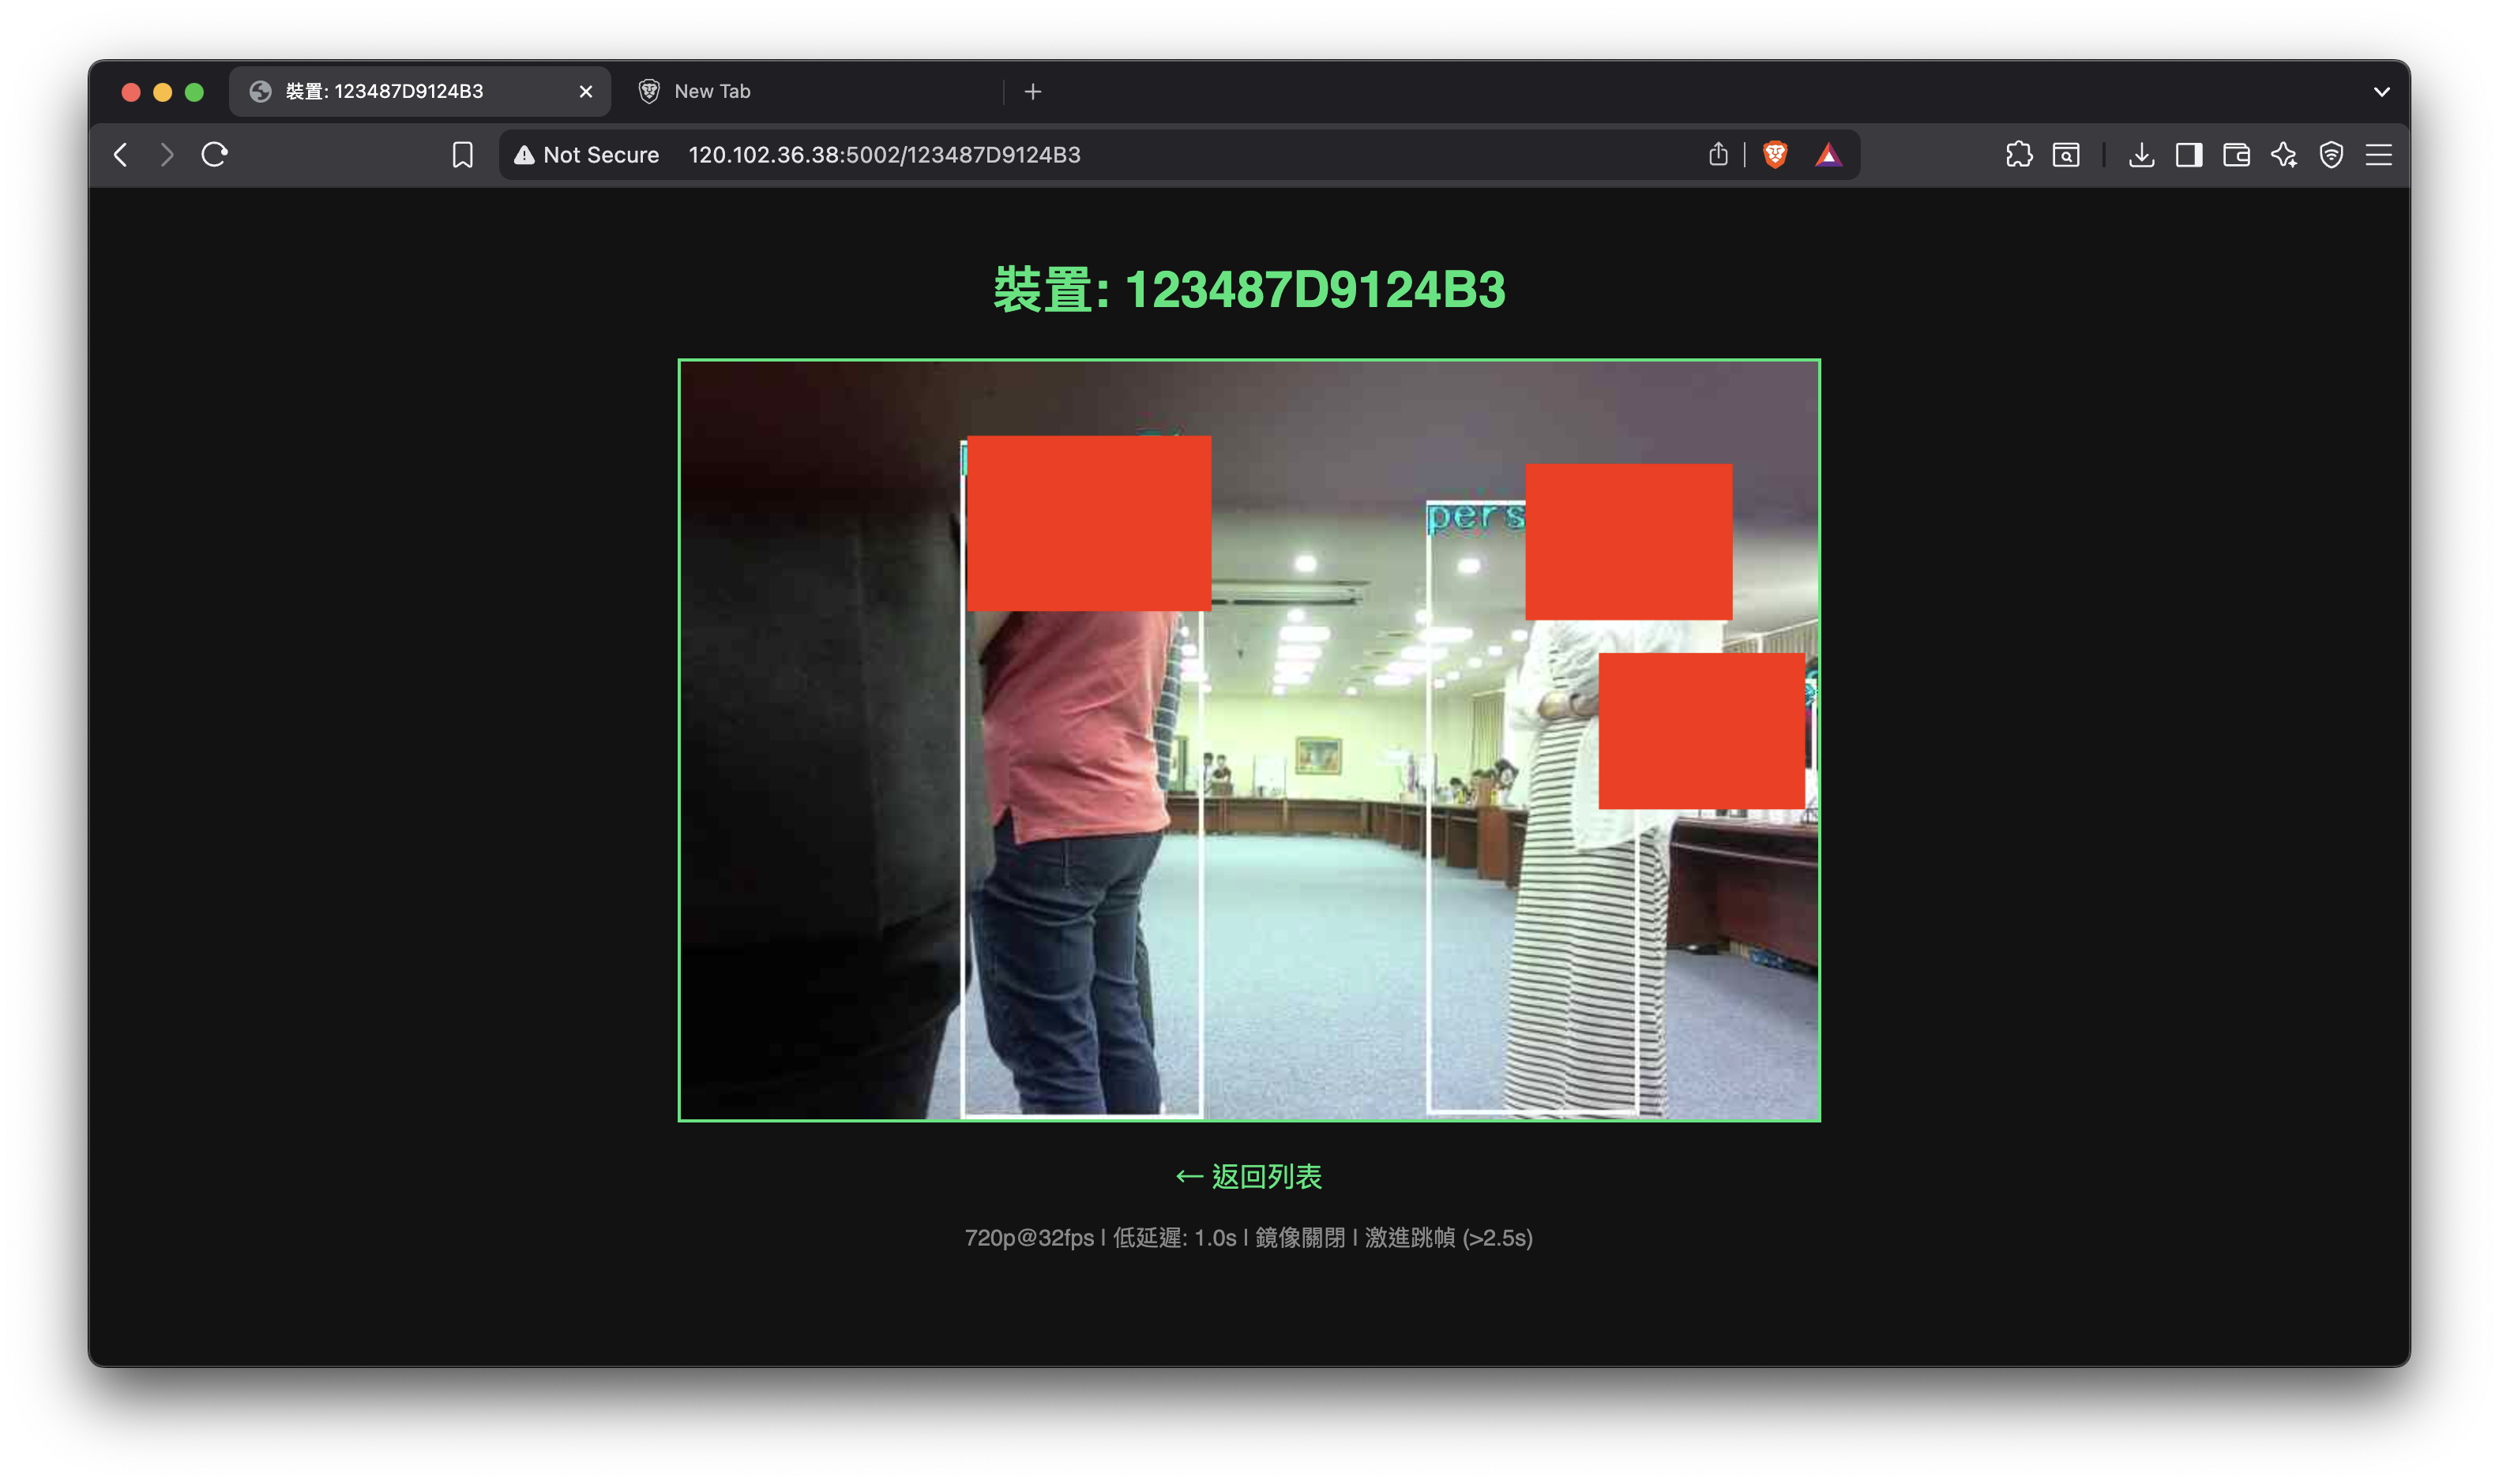This screenshot has height=1484, width=2499.
Task: Click the 返回列表 back link
Action: [1249, 1177]
